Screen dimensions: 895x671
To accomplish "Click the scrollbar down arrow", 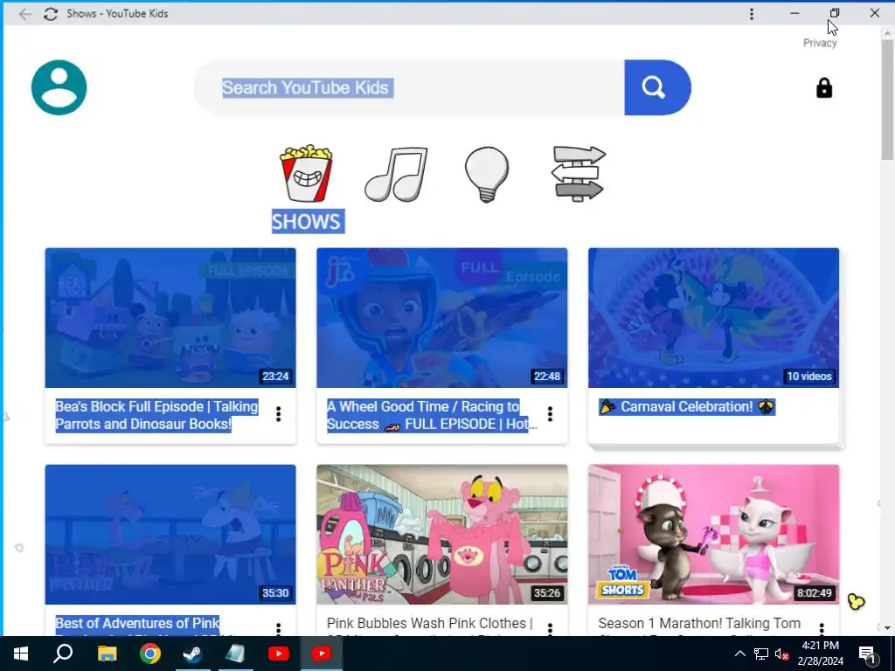I will 887,628.
